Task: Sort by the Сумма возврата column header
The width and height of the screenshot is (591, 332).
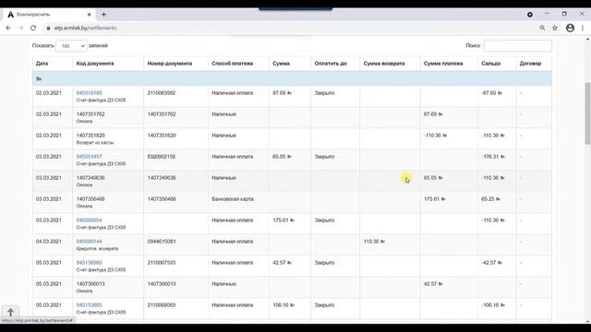Action: coord(384,64)
